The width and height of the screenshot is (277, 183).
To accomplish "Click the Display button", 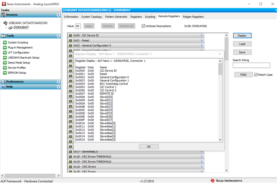I will tap(242, 35).
